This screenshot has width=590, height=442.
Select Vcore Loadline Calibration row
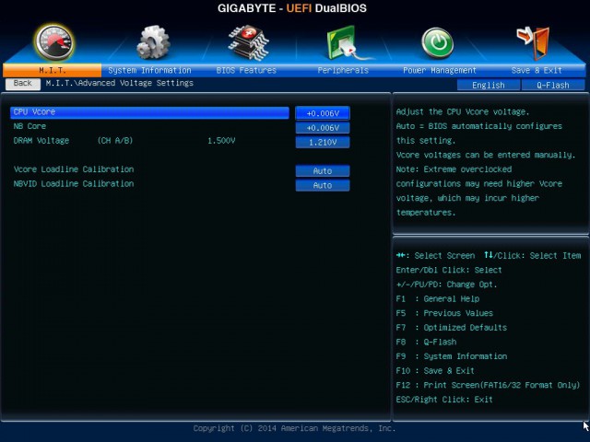click(x=149, y=169)
